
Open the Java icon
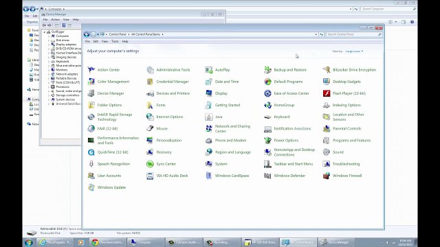209,117
